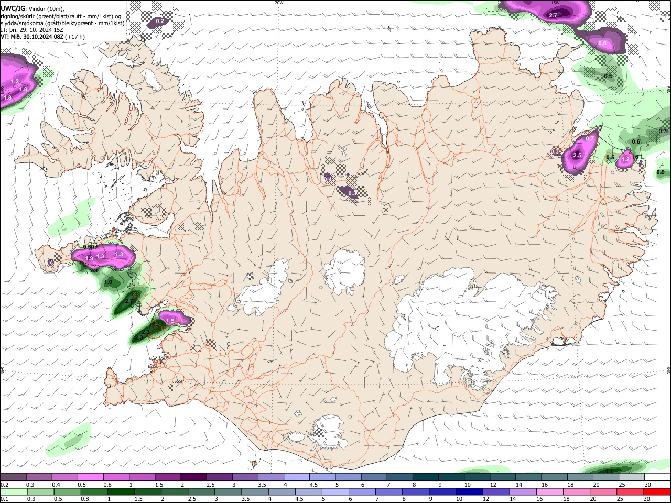671x503 pixels.
Task: Pick the pale green 0.1 swatch in bottom legend row
Action: pyautogui.click(x=13, y=491)
